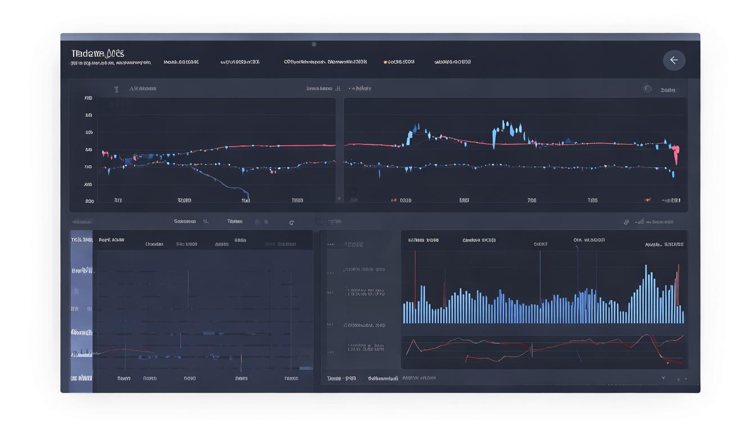Viewport: 756px width, 432px height.
Task: Toggle the orange dot indicator in header
Action: click(385, 62)
